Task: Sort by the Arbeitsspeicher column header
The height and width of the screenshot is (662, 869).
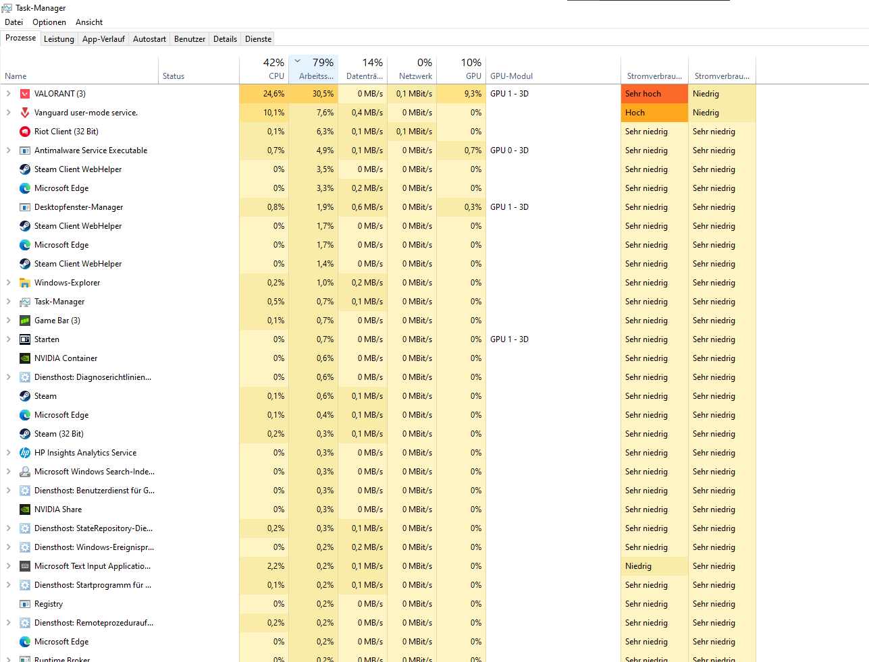Action: (313, 70)
